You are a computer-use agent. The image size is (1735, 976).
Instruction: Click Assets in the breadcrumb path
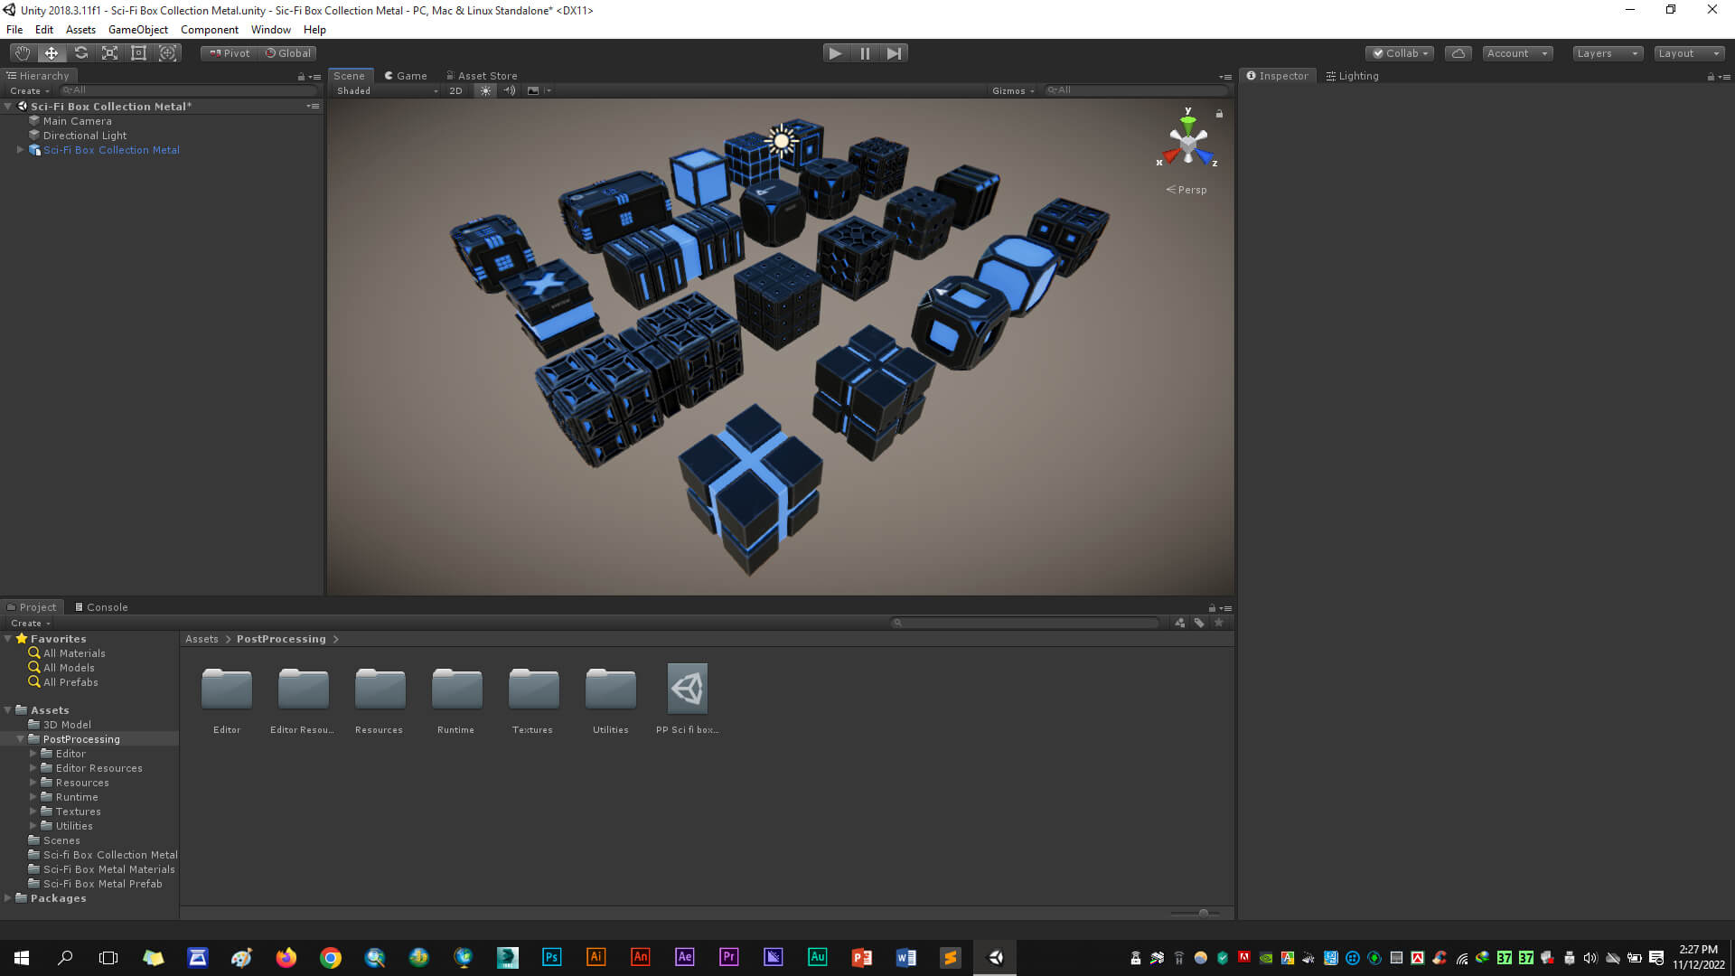(x=202, y=639)
